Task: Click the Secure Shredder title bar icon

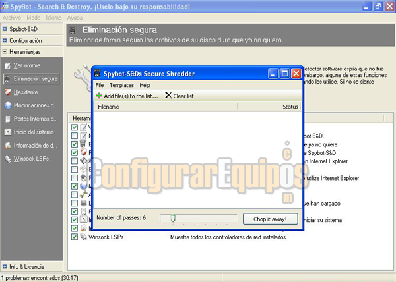Action: coord(97,73)
